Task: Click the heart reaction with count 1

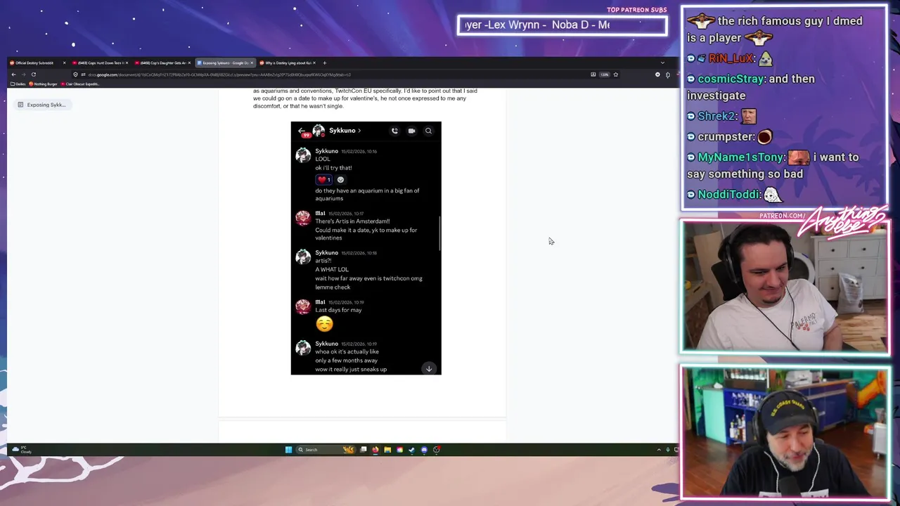Action: (x=324, y=179)
